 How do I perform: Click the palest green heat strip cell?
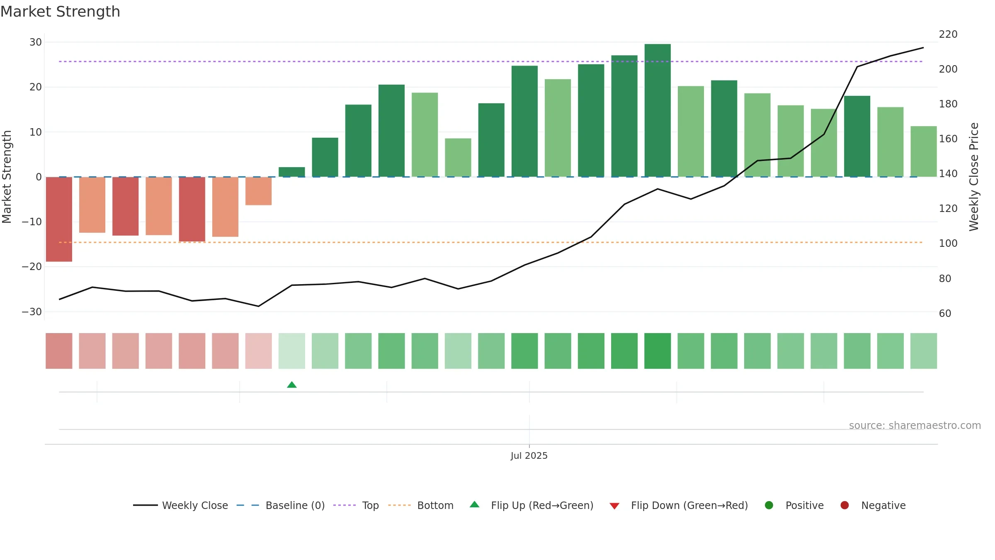coord(292,351)
